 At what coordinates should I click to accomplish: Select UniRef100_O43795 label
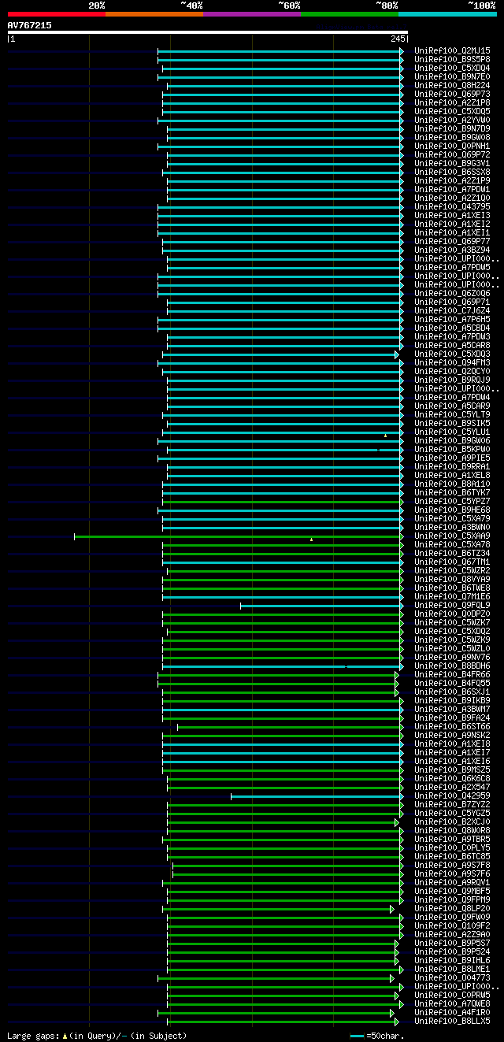click(452, 206)
